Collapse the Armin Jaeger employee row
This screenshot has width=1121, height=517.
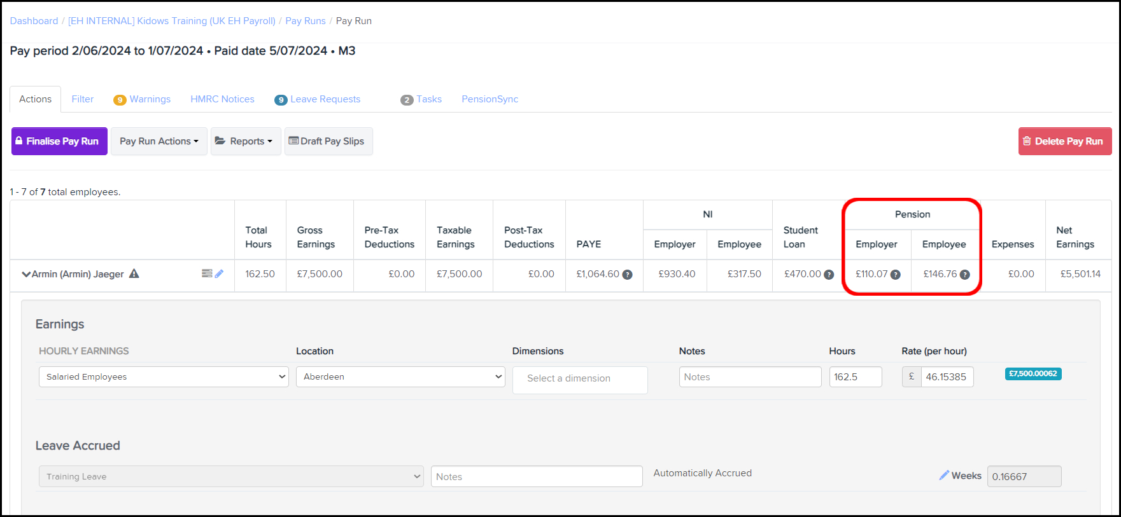(26, 274)
